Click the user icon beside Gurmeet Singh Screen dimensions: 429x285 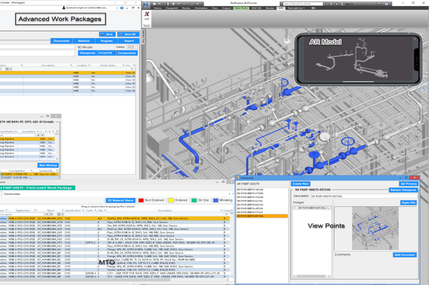(64, 8)
